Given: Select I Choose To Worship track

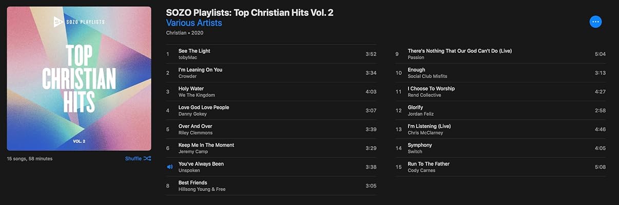Looking at the screenshot, I should [x=431, y=89].
